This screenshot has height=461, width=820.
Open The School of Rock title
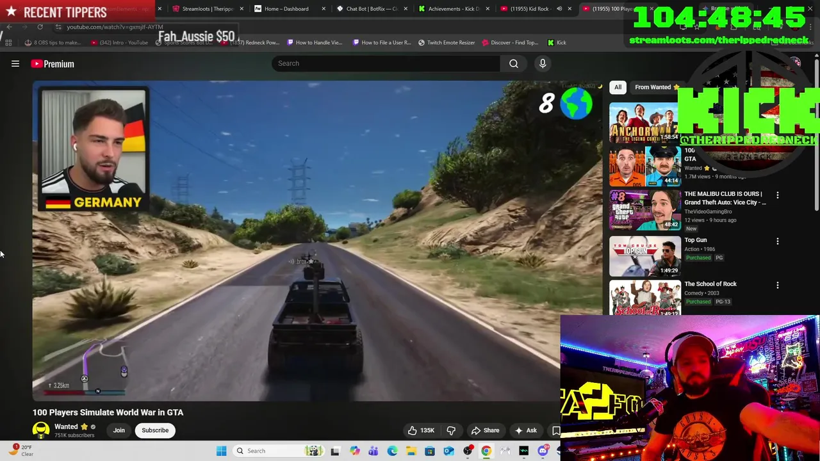[x=710, y=284]
